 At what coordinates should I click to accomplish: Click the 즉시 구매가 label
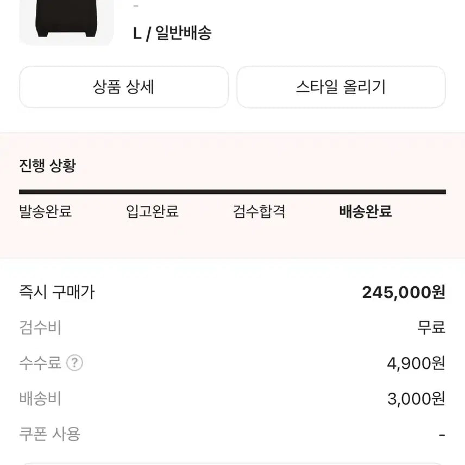coord(56,292)
